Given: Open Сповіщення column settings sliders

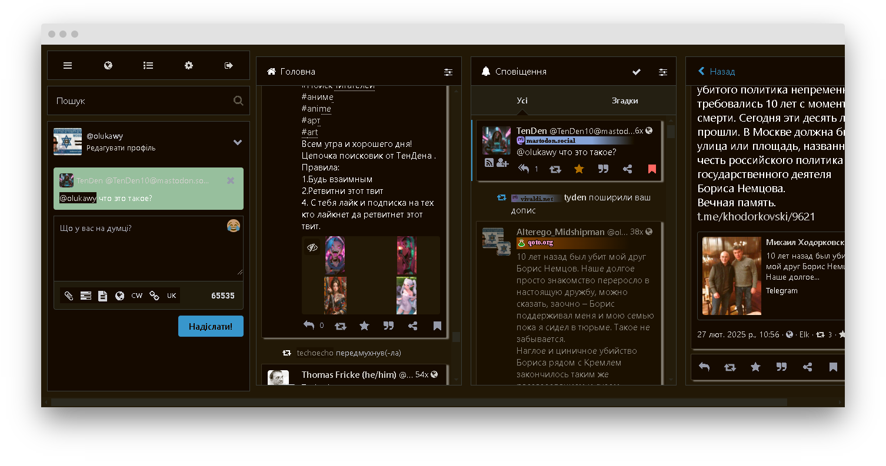Looking at the screenshot, I should [663, 72].
